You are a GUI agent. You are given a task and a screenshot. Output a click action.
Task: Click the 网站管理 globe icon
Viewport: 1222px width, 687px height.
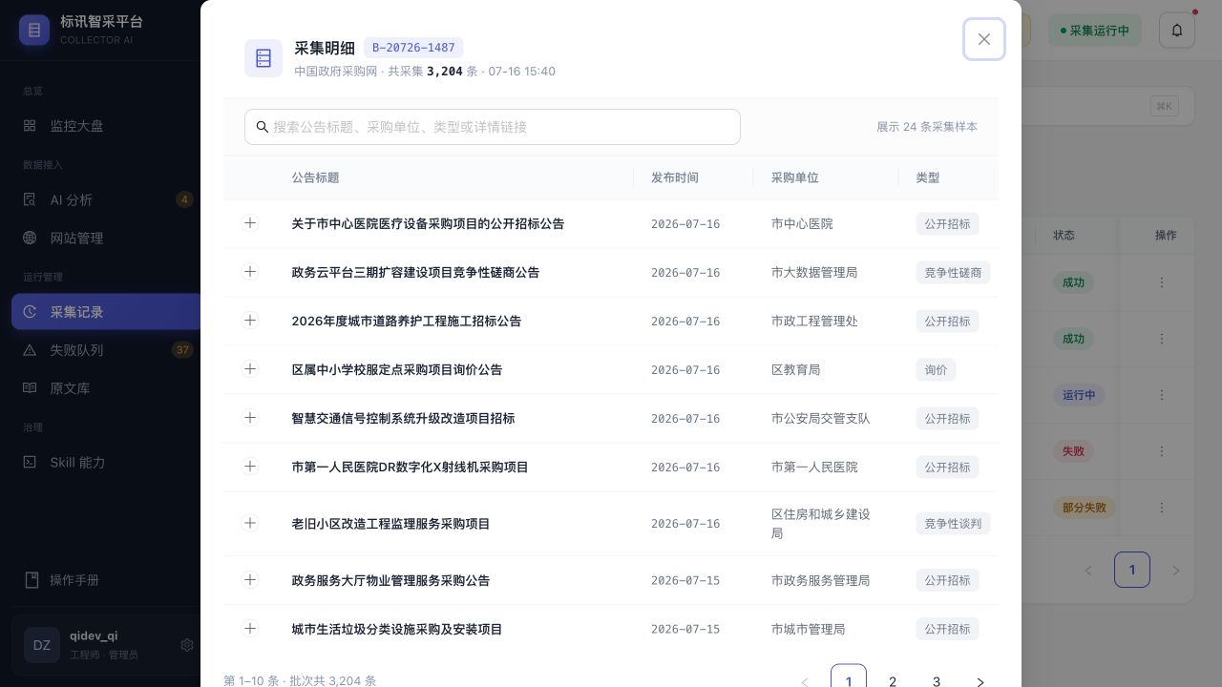[30, 238]
